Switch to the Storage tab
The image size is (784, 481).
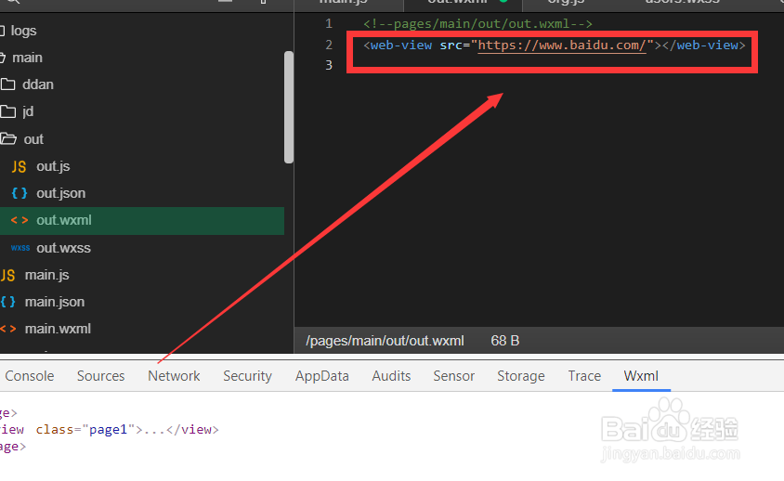click(520, 376)
